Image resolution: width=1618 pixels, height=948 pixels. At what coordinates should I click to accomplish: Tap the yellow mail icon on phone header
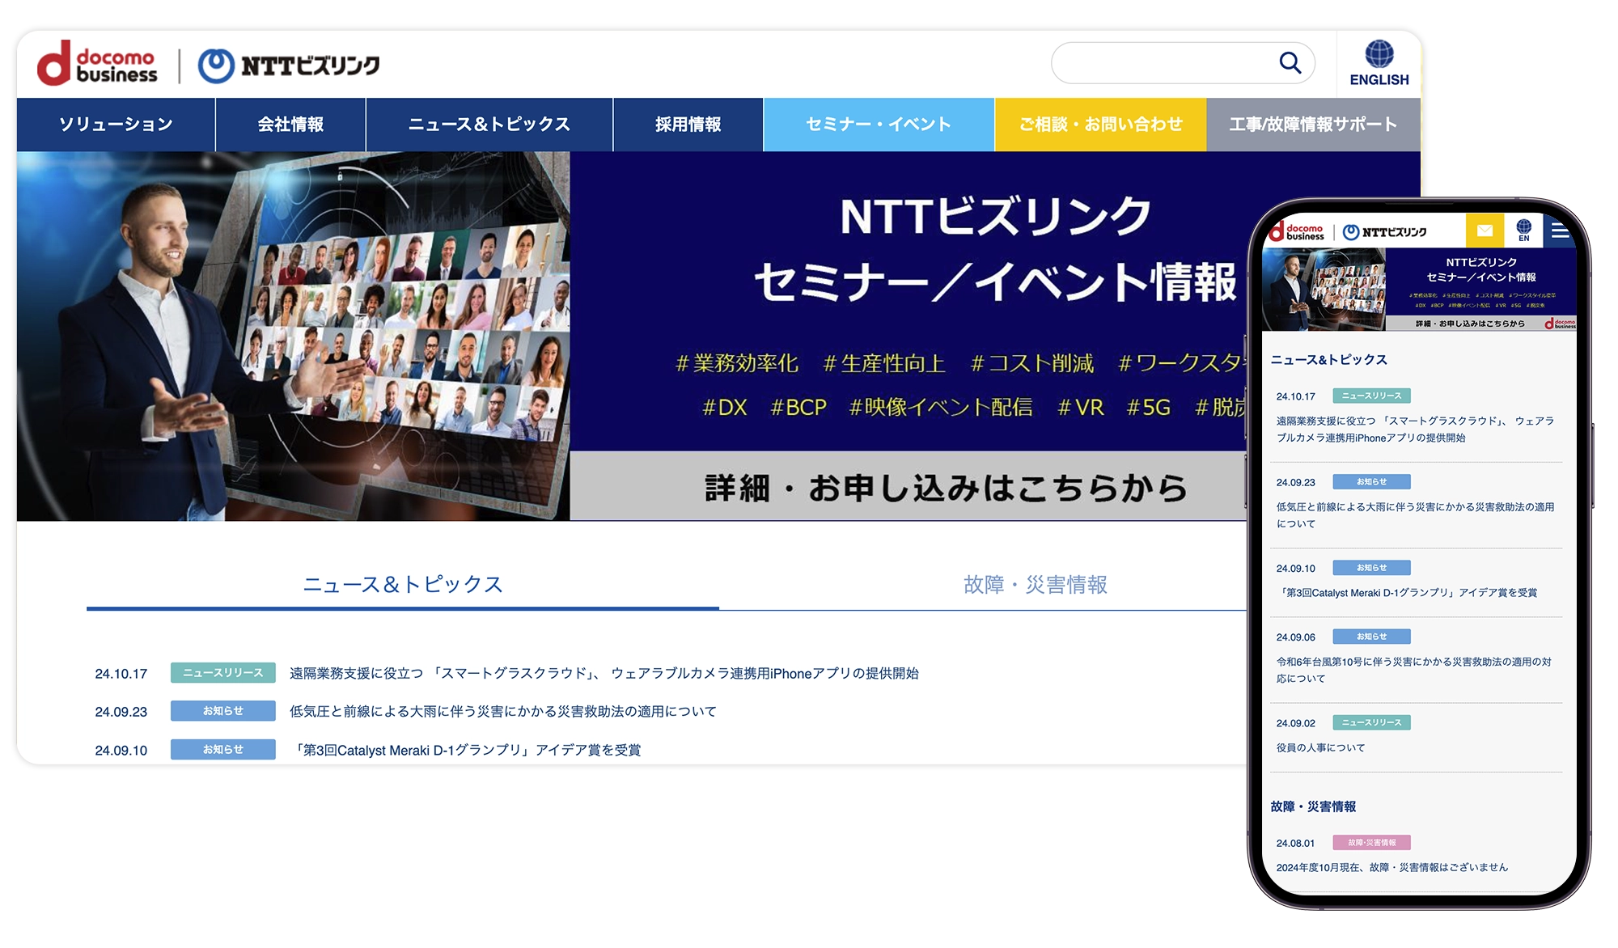(1485, 231)
